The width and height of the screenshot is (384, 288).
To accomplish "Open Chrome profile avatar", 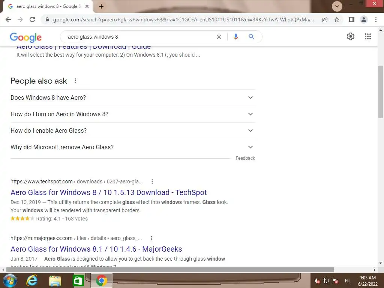I will click(x=364, y=19).
